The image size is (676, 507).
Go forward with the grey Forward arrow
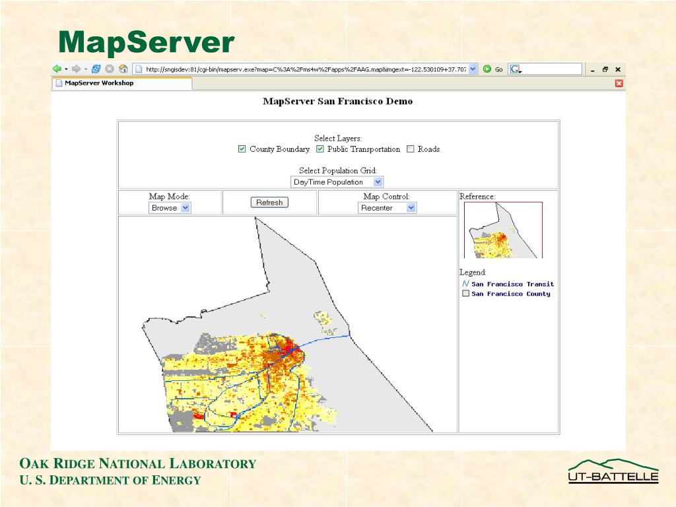coord(77,69)
